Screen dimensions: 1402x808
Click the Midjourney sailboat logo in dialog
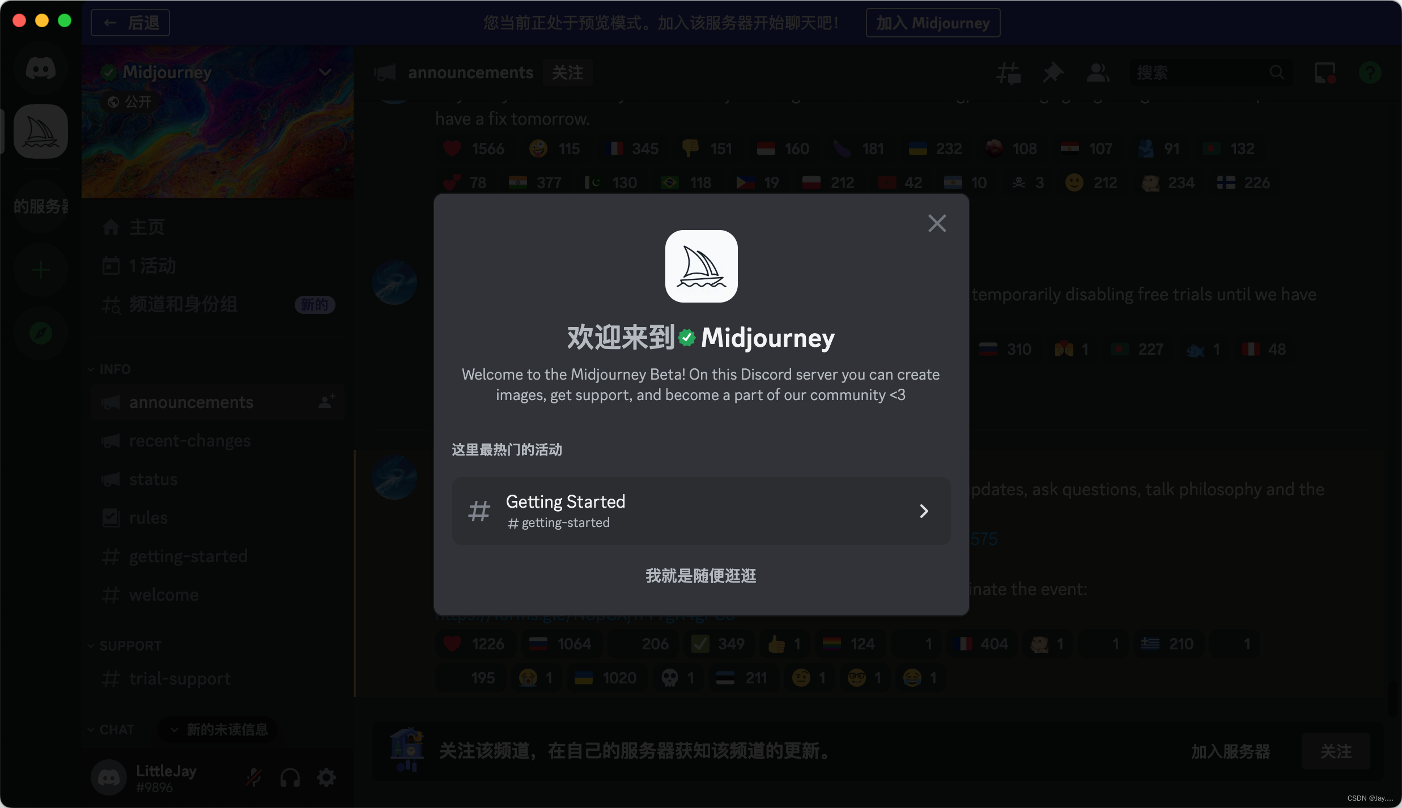[701, 266]
